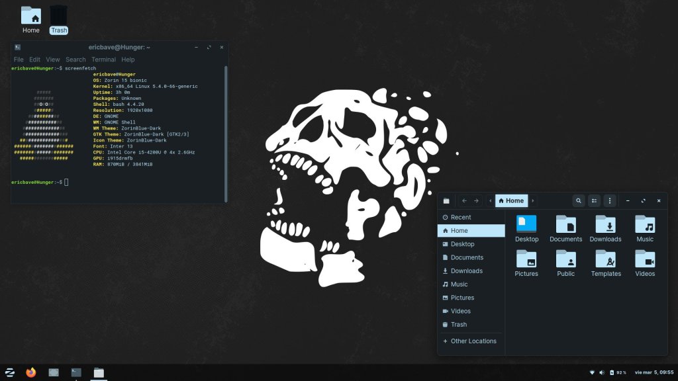The height and width of the screenshot is (381, 678).
Task: Open the Trash icon on the desktop
Action: point(59,16)
